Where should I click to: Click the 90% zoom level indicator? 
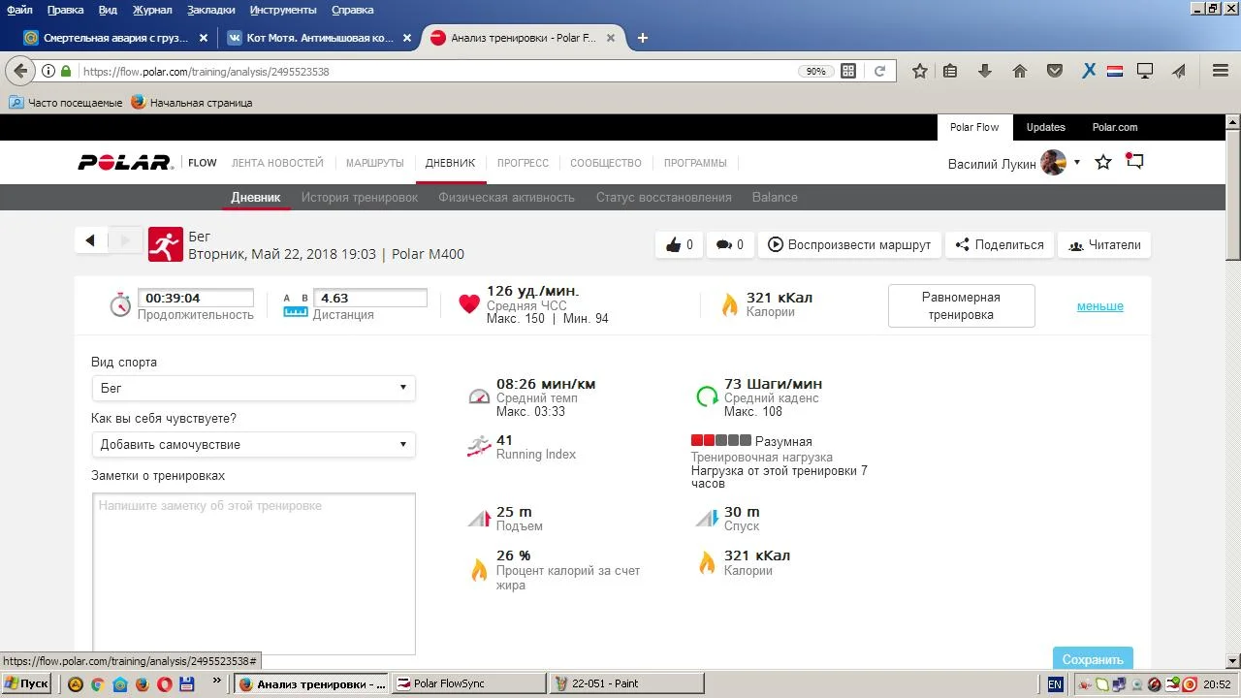click(815, 71)
